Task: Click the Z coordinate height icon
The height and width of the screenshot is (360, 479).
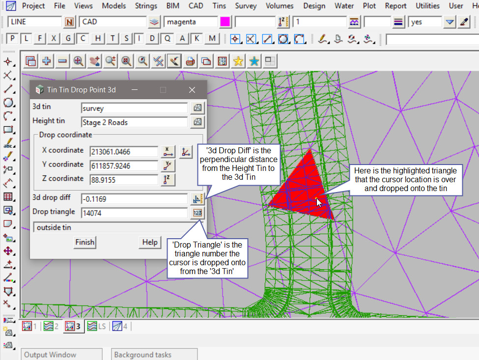Action: tap(168, 180)
